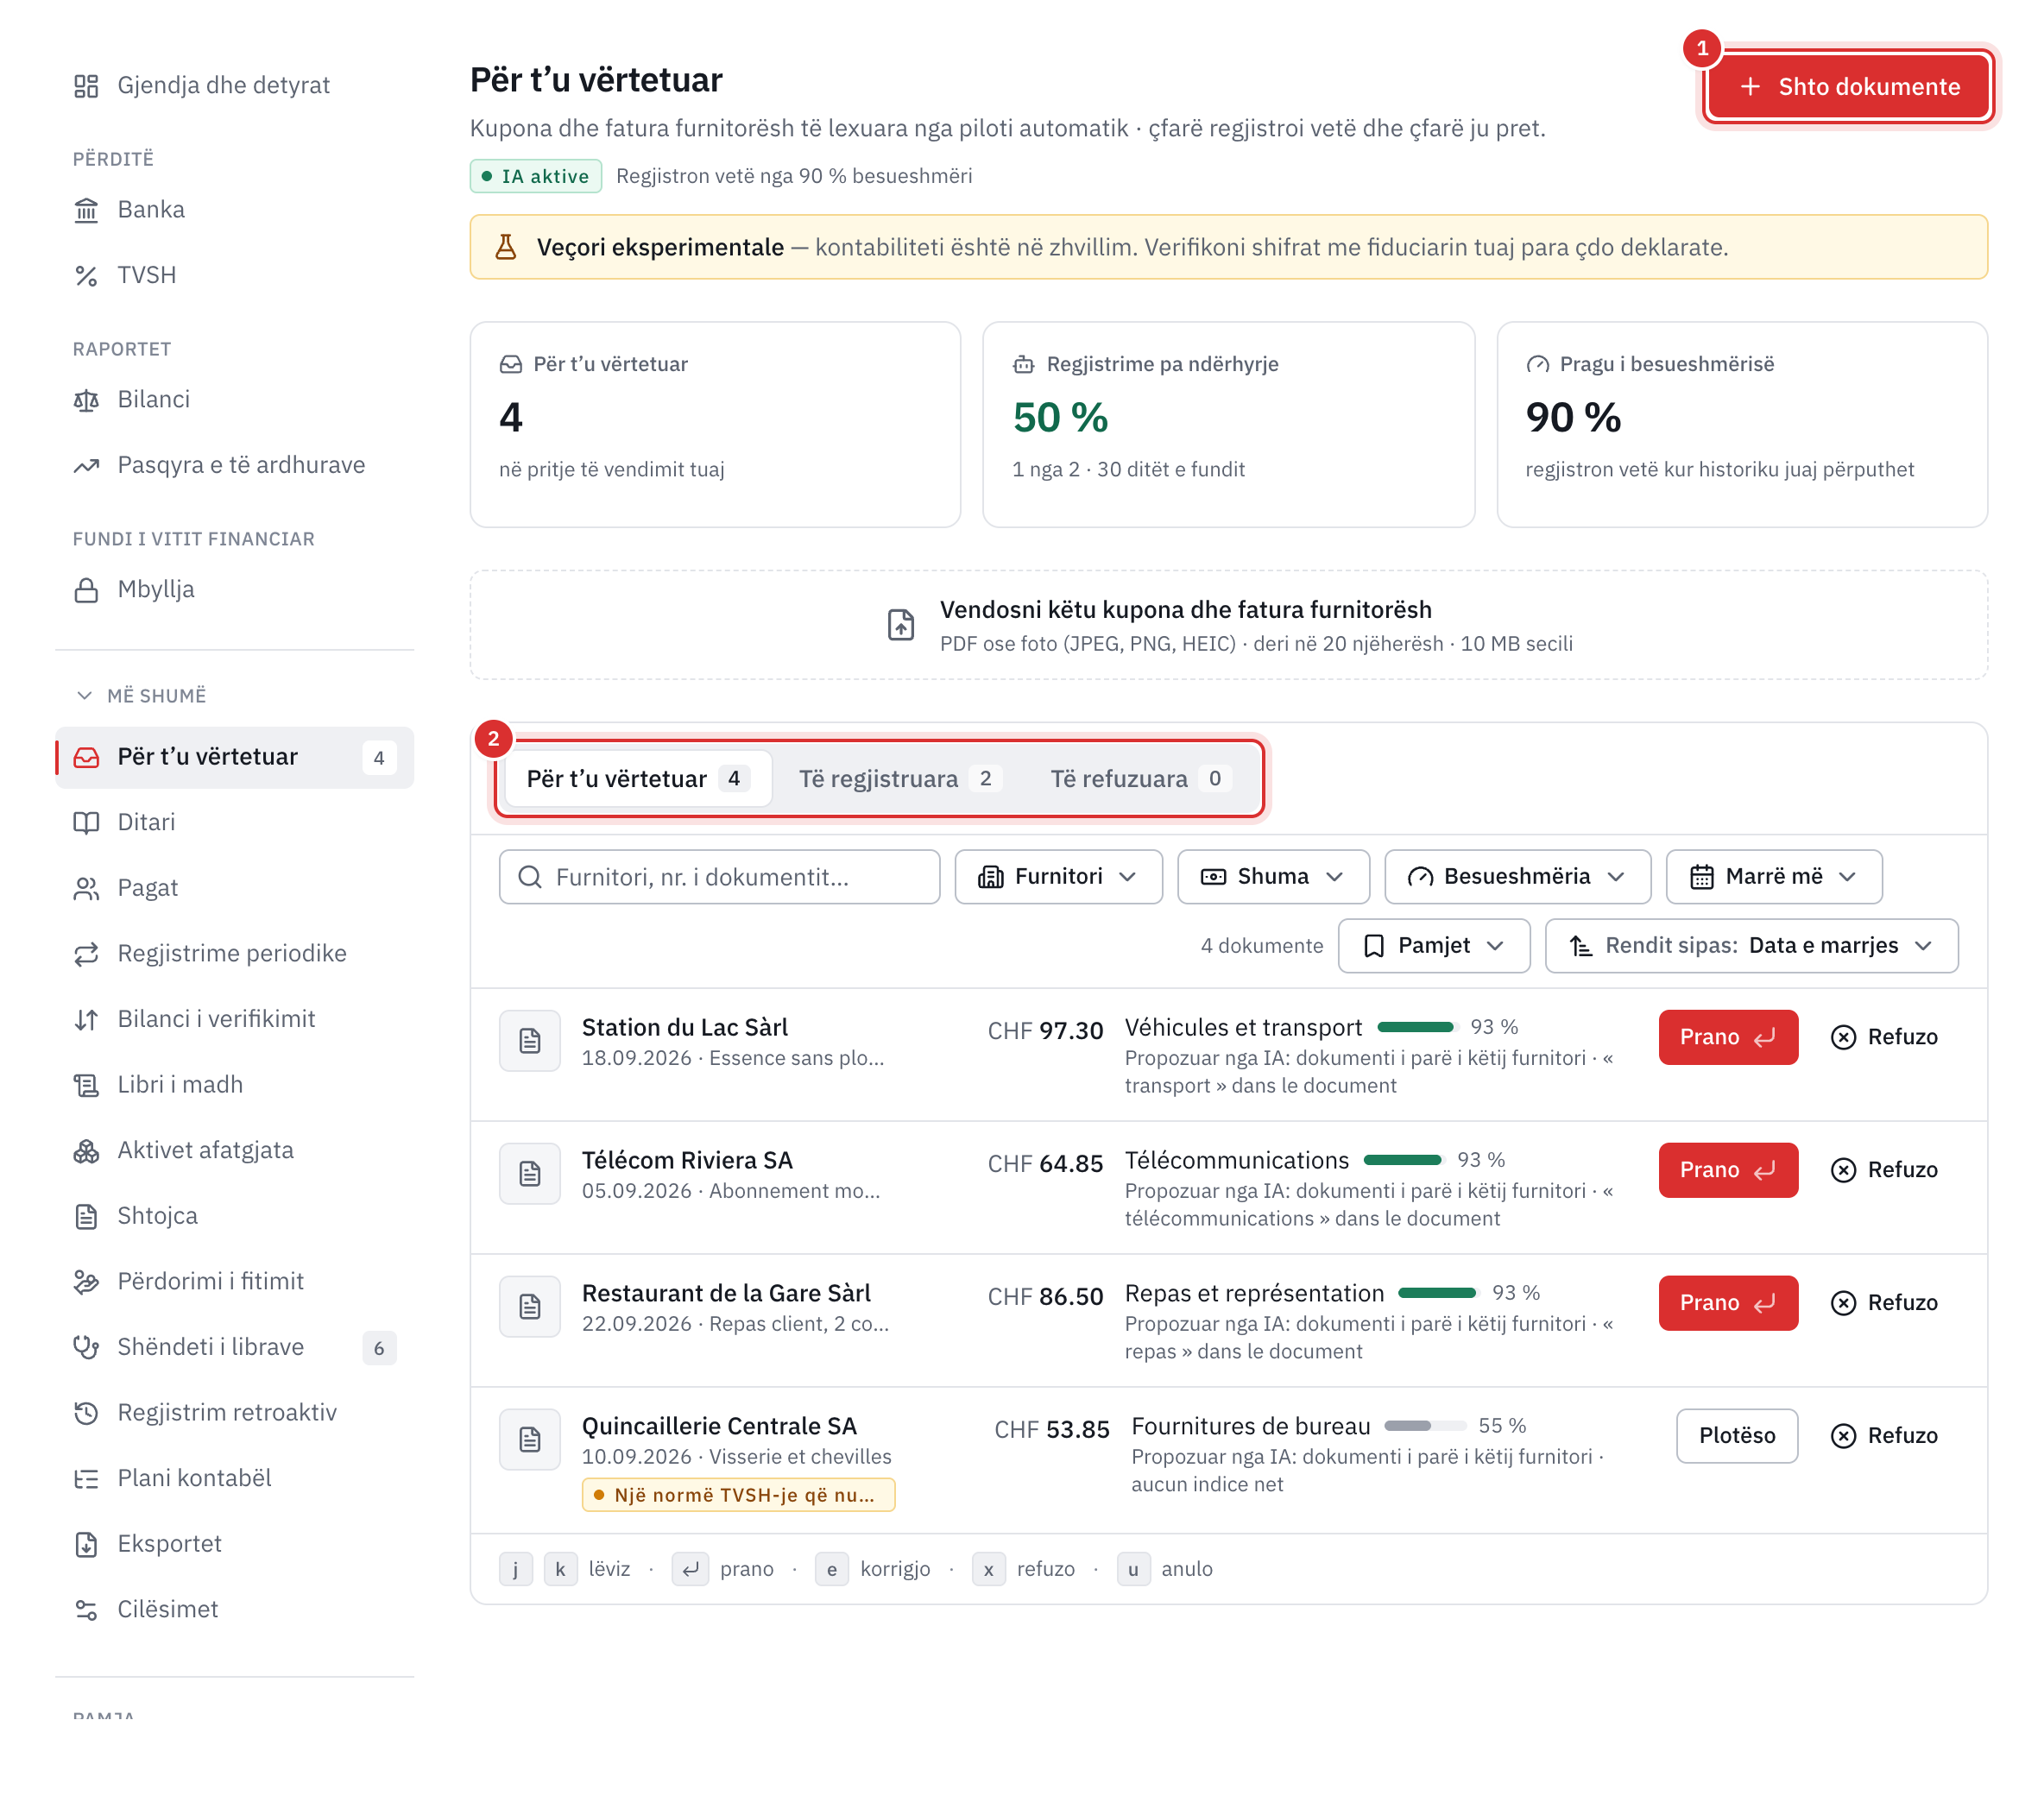Open Pasqyra e të ardhurave
This screenshot has height=1802, width=2044.
(x=233, y=465)
